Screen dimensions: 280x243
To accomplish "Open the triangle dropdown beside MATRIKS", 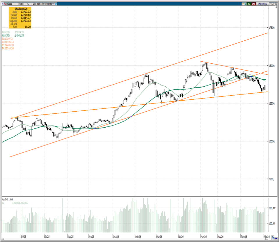I will click(x=270, y=4).
